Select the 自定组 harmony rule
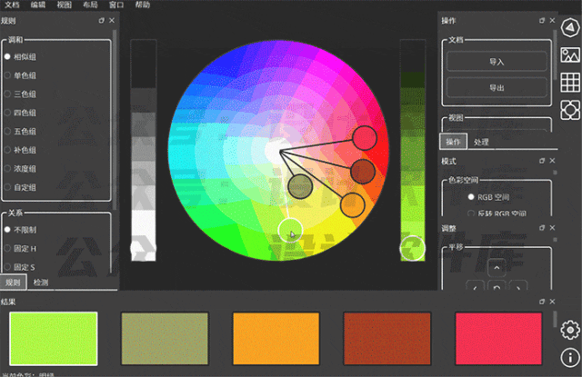582x377 pixels. coord(21,187)
